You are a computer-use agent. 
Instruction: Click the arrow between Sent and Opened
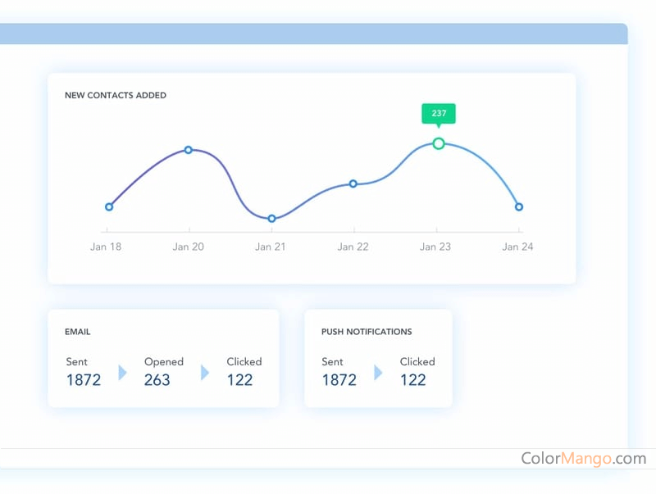[123, 374]
